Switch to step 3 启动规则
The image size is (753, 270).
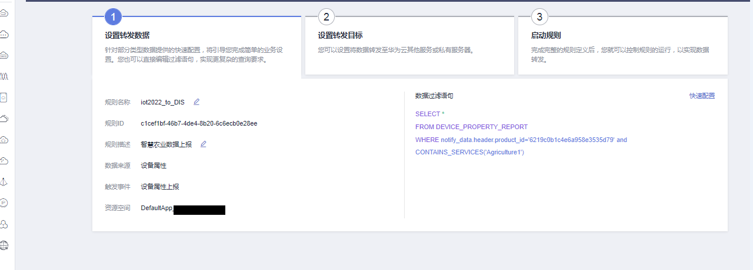click(x=623, y=46)
